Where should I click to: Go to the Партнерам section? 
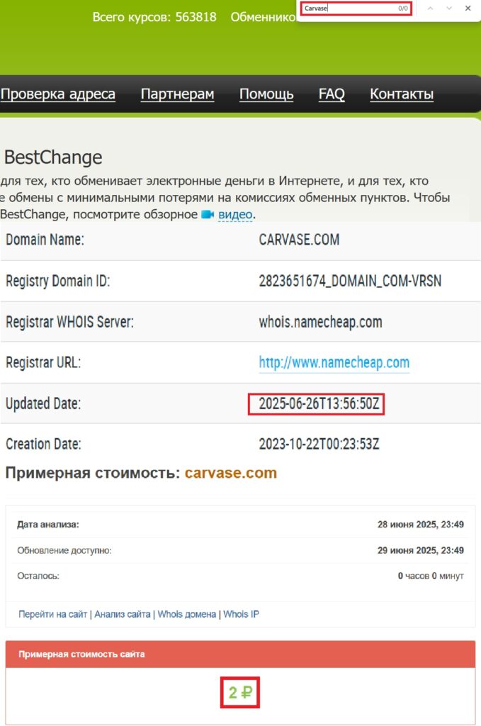point(177,94)
